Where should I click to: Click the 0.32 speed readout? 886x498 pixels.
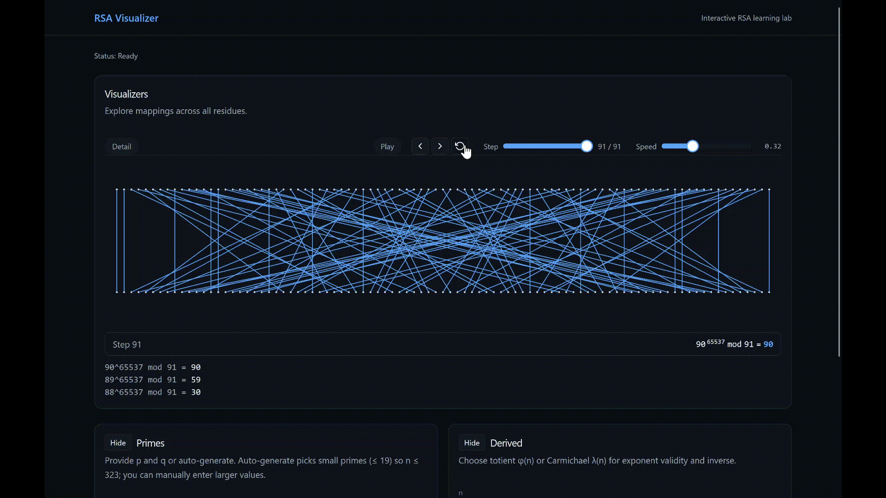tap(772, 146)
